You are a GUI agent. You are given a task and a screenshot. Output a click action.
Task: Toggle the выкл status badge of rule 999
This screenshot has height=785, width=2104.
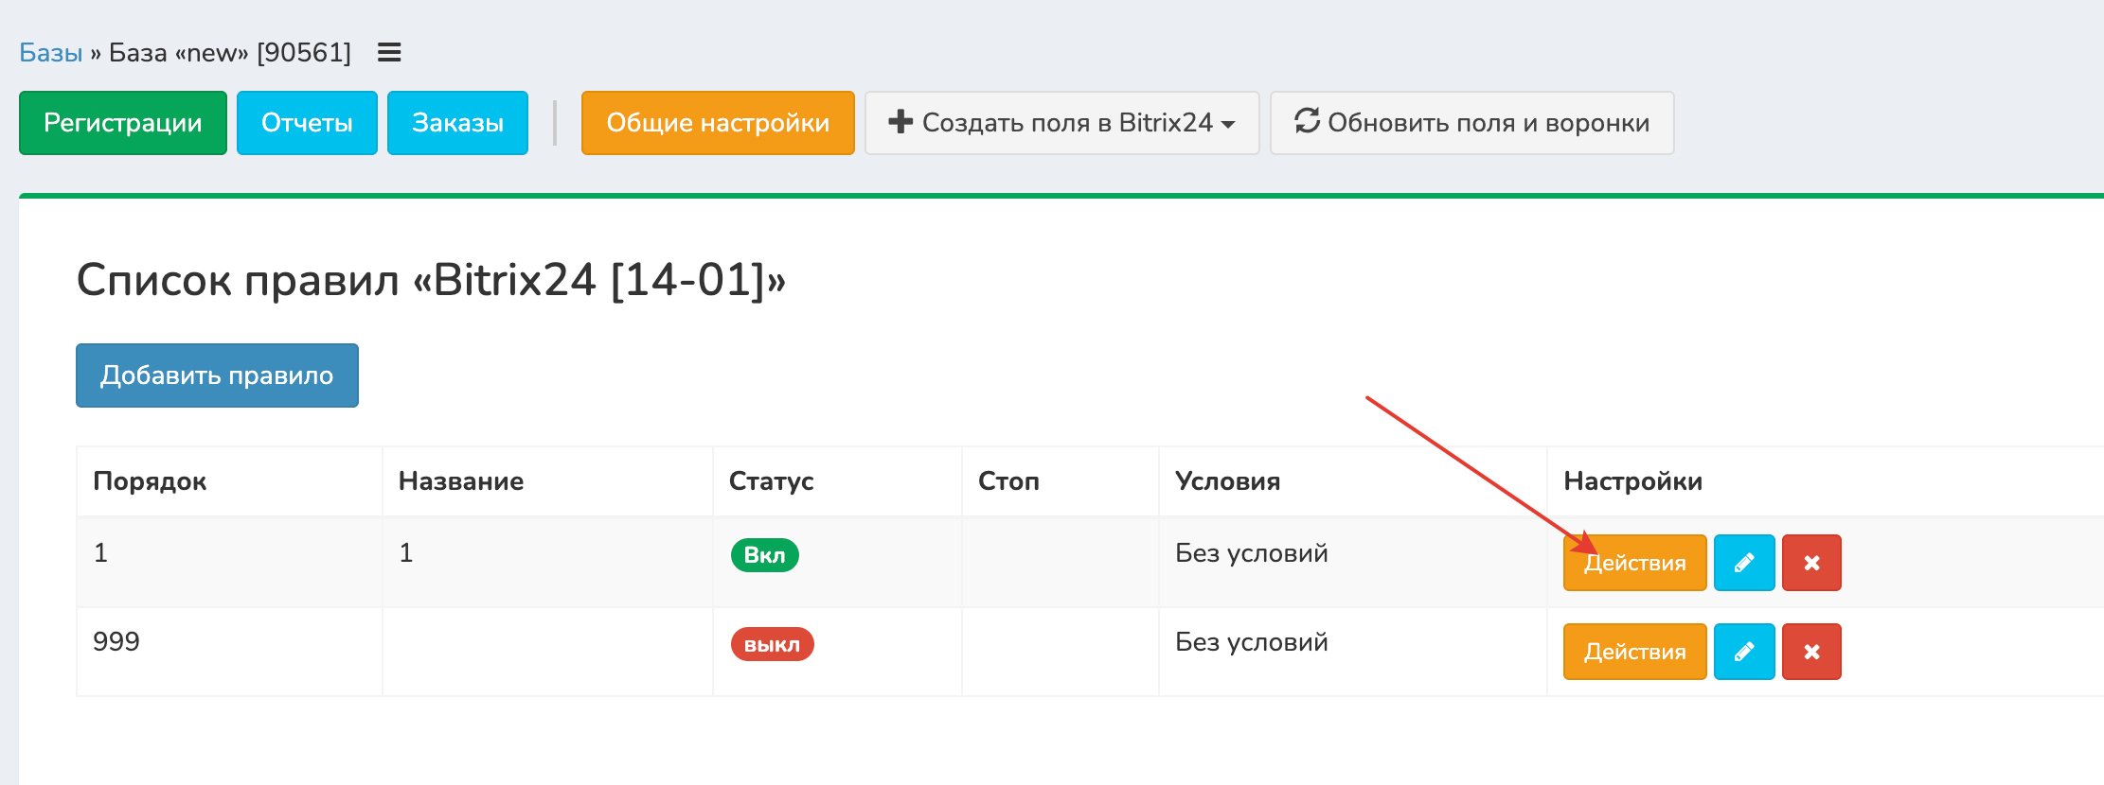[772, 644]
